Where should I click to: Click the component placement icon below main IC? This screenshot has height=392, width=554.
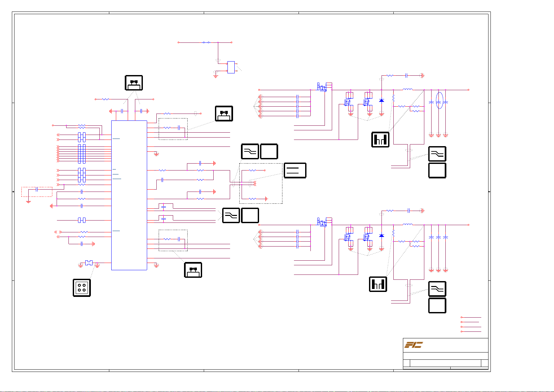[193, 270]
